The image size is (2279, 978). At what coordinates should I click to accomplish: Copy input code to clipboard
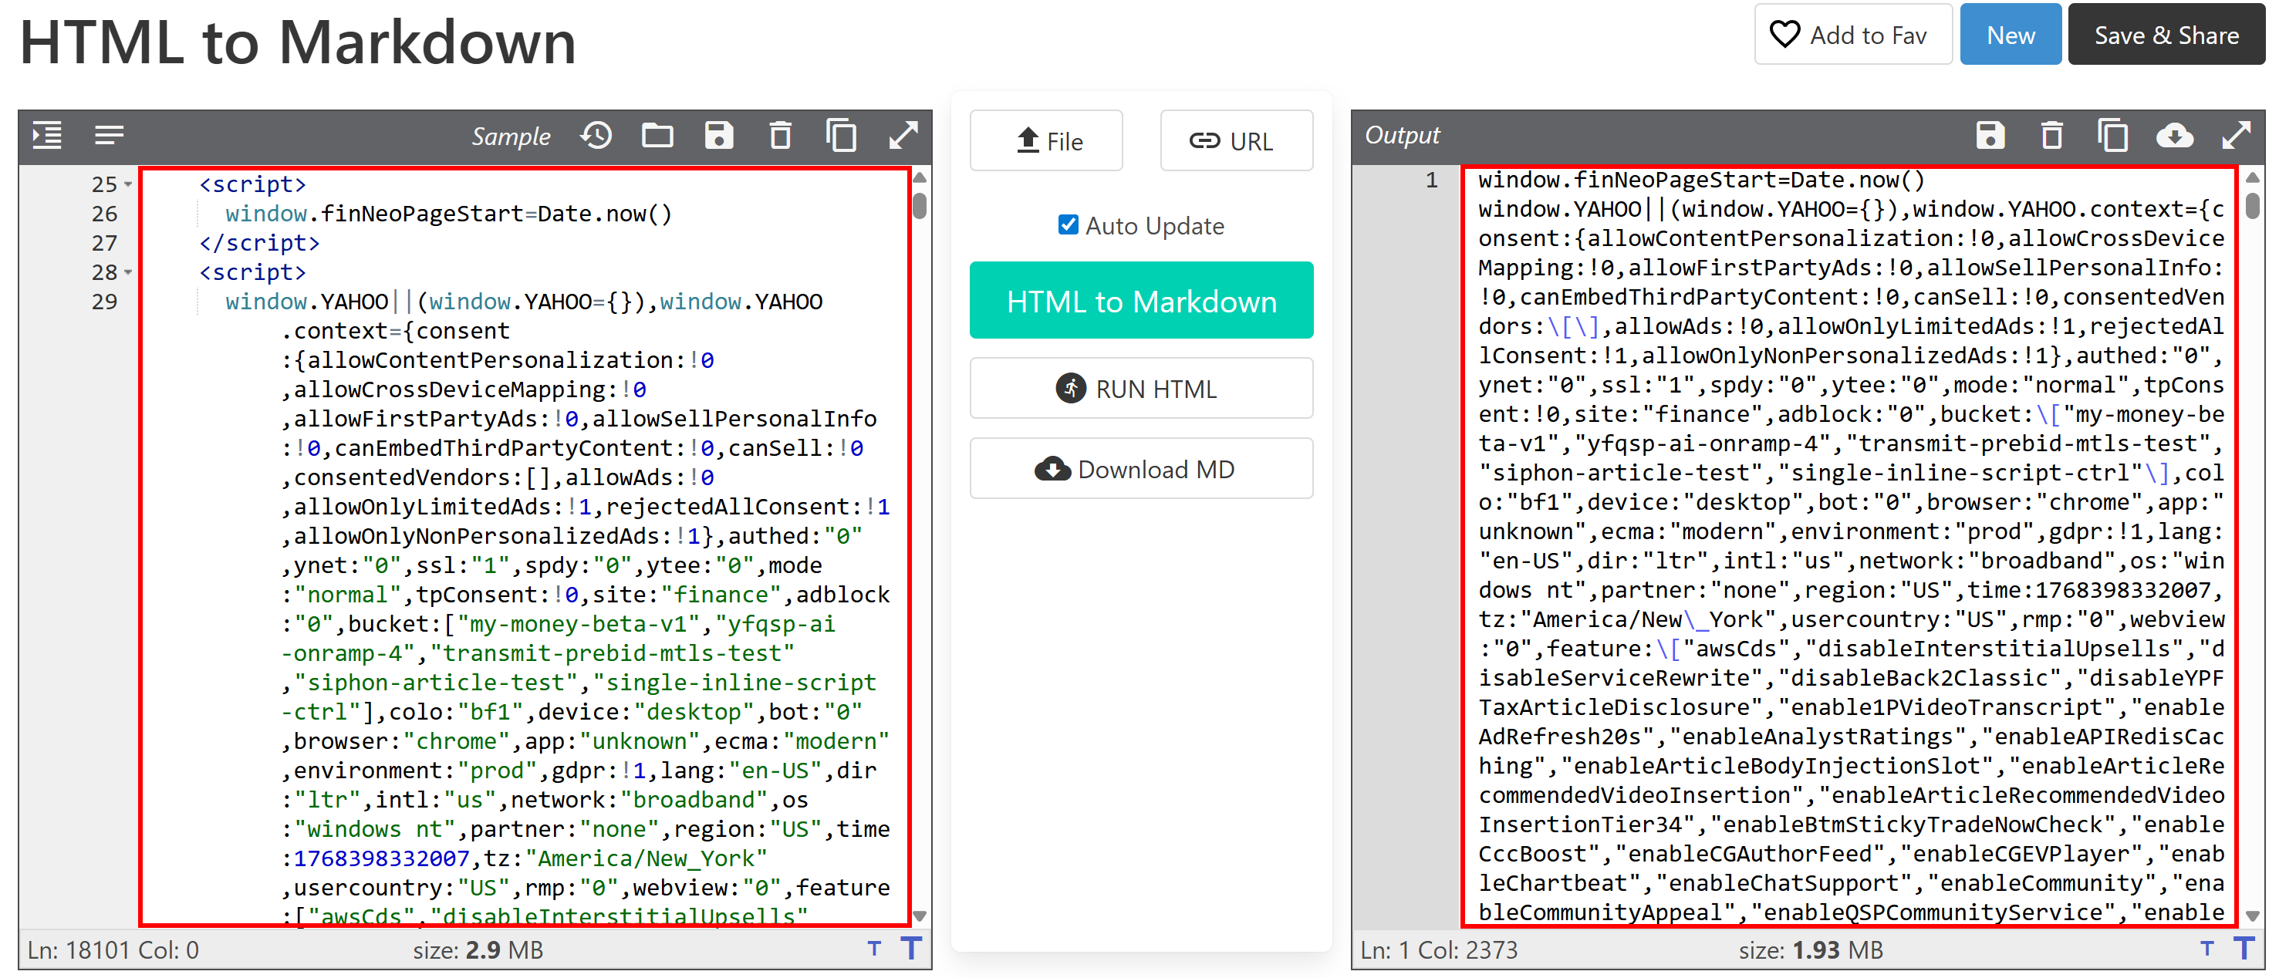click(840, 135)
